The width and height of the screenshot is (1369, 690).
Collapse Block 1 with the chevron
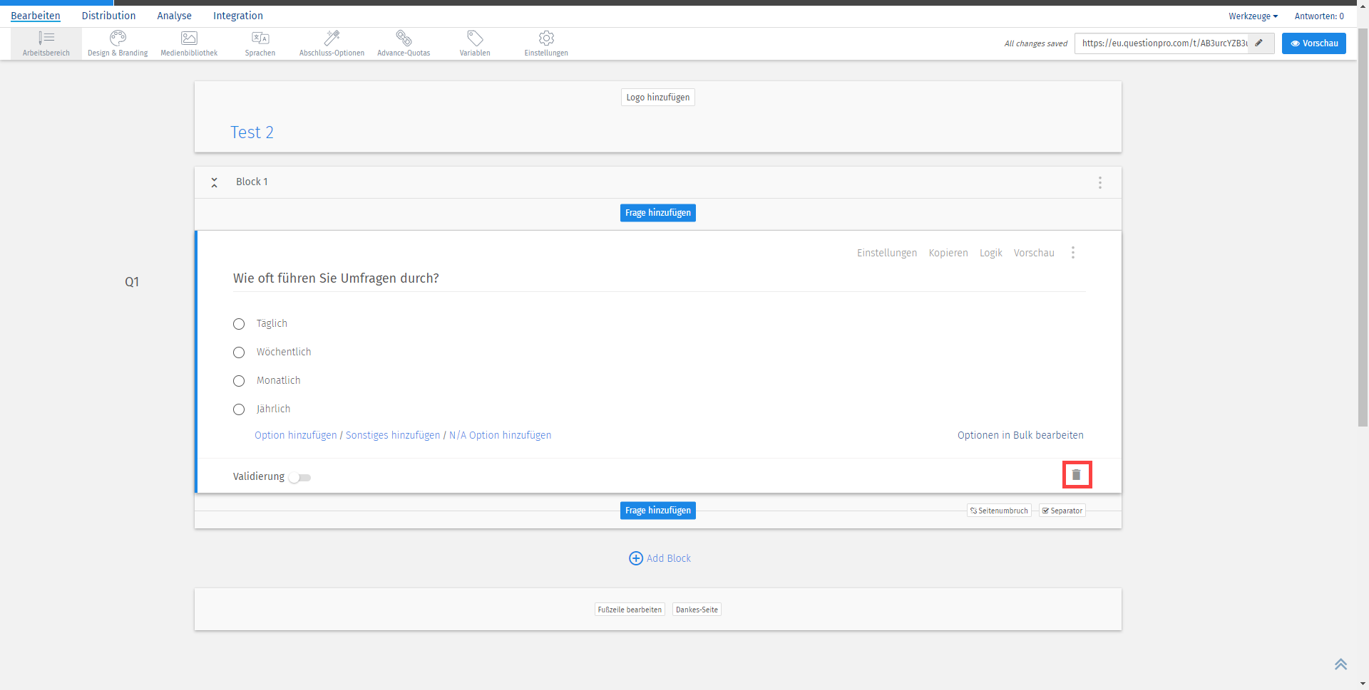click(x=214, y=182)
